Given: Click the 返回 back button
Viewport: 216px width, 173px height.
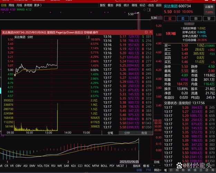Looking at the screenshot, I should click(x=158, y=5).
